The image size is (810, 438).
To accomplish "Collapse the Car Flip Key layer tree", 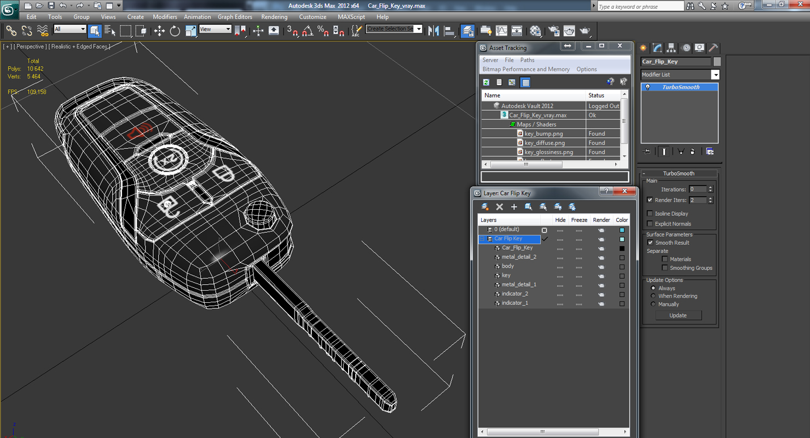I will [x=482, y=239].
